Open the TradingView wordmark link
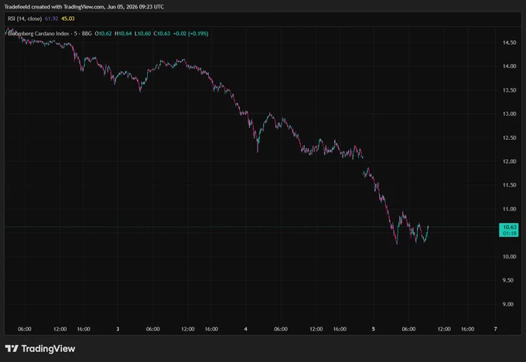The image size is (526, 362). tap(48, 349)
